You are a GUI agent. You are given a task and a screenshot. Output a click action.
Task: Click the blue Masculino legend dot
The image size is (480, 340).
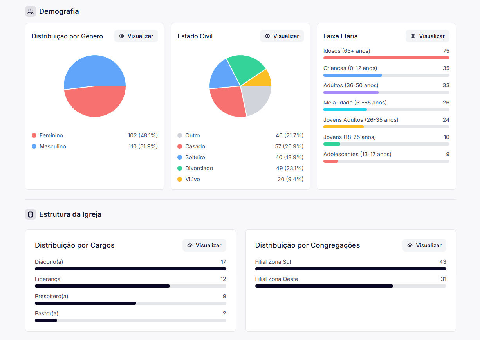click(34, 146)
